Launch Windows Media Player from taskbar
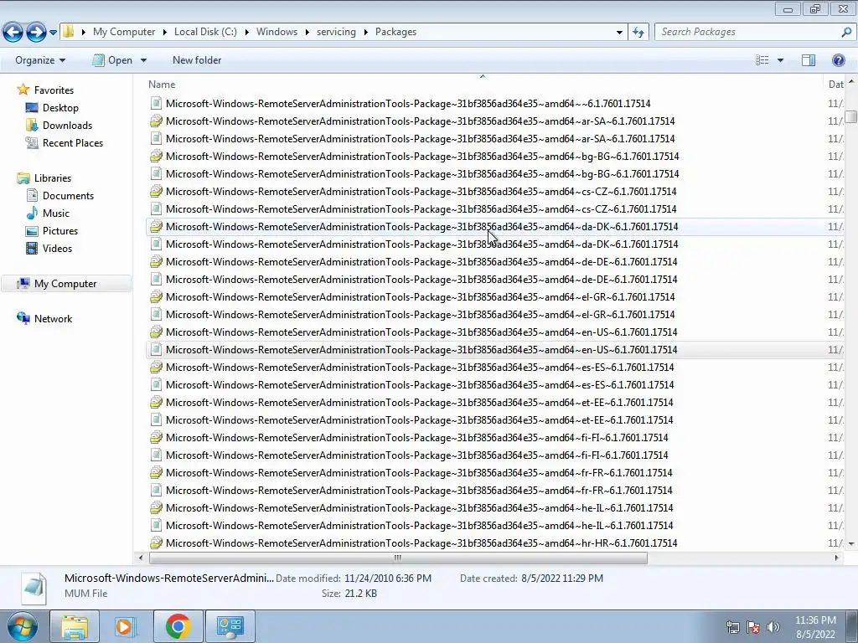 click(x=124, y=626)
